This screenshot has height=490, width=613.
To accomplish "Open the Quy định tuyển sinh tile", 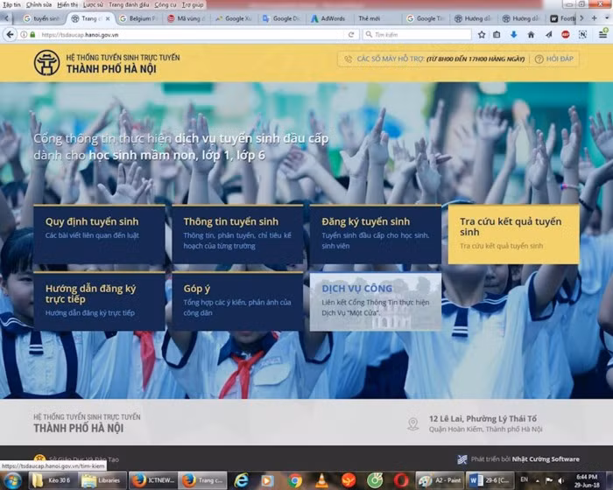I will (99, 234).
